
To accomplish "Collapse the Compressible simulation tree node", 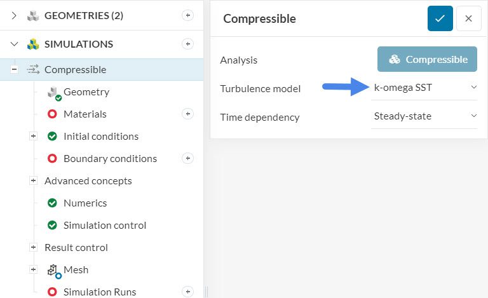I will click(14, 70).
